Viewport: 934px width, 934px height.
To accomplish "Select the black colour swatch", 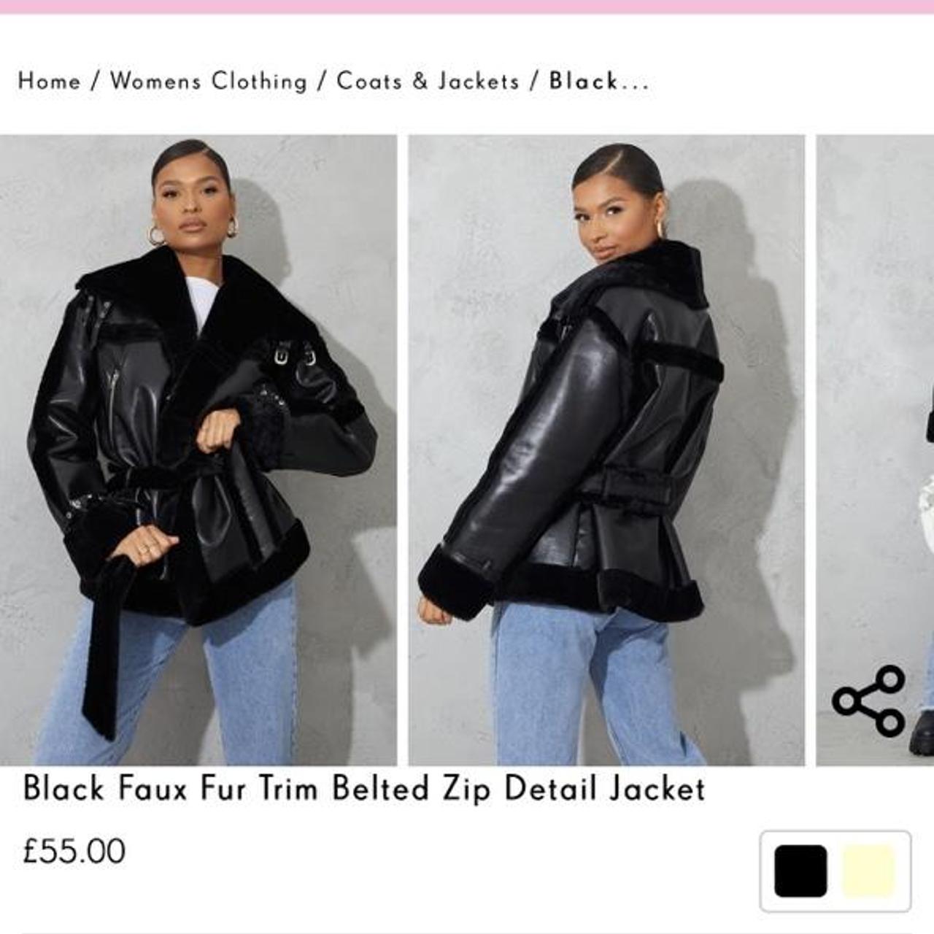I will [x=800, y=871].
